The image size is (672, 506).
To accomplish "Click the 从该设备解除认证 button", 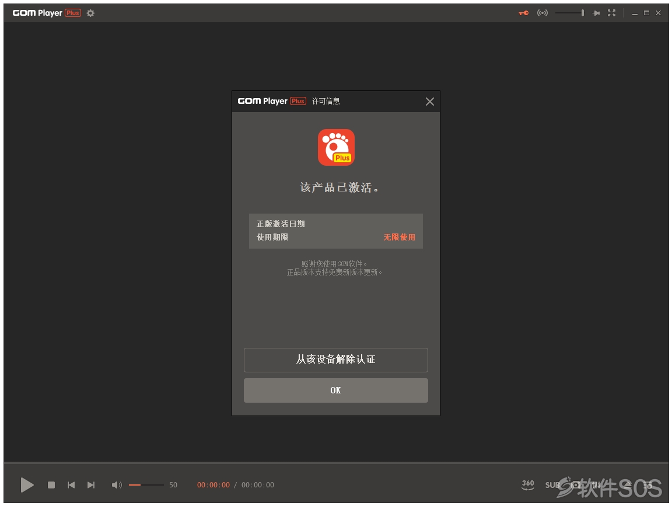I will click(x=336, y=360).
